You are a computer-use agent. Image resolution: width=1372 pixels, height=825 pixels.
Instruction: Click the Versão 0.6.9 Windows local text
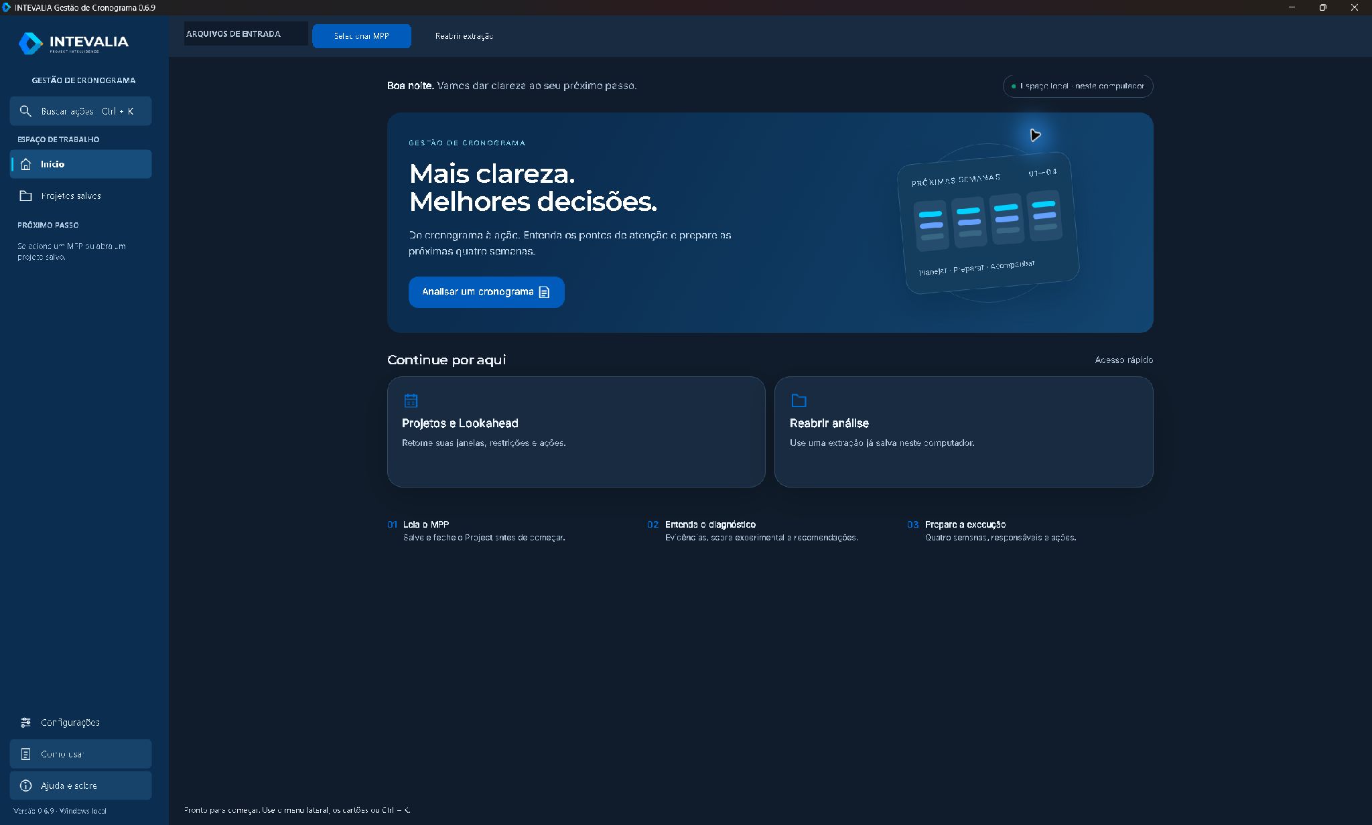(60, 811)
